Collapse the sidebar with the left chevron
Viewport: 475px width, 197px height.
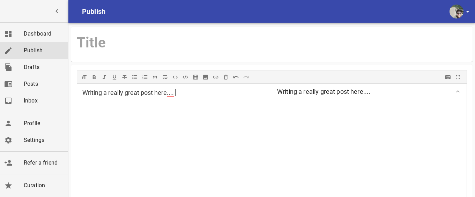[x=57, y=11]
